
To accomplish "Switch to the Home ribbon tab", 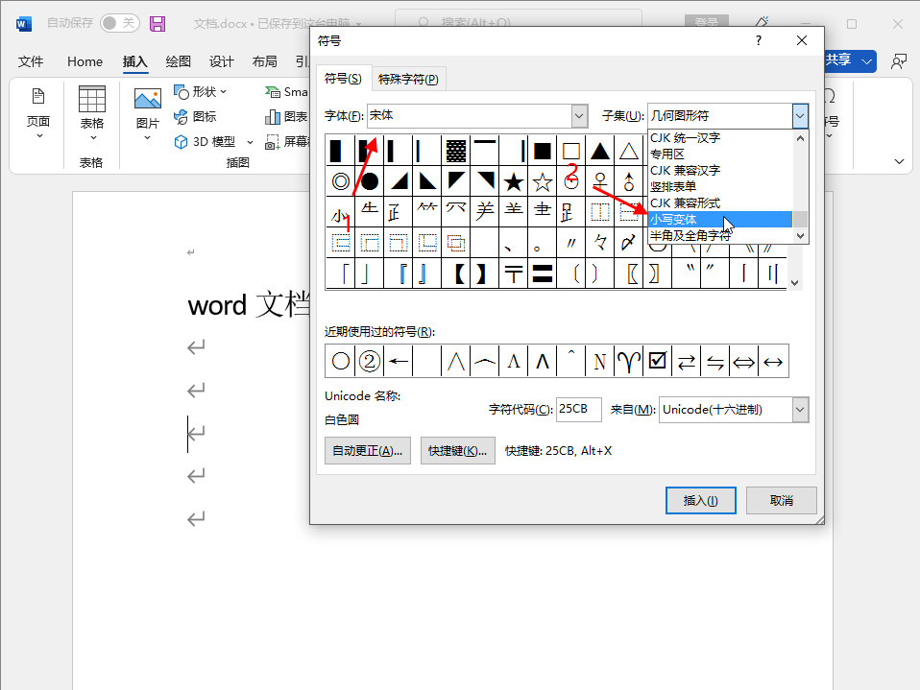I will [85, 61].
